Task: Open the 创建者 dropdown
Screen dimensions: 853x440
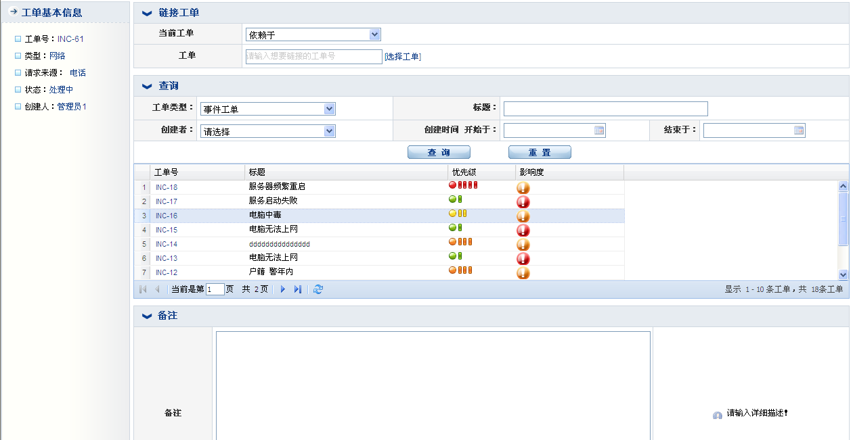Action: 330,131
